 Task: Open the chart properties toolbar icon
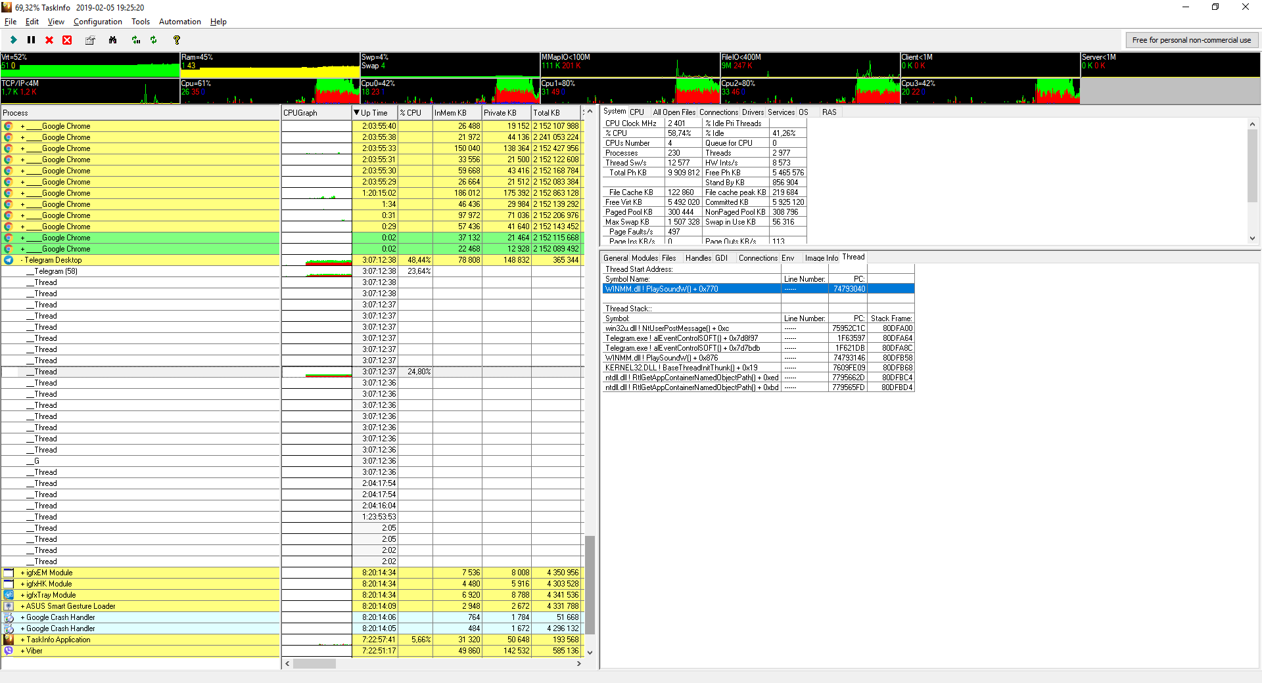click(x=90, y=40)
